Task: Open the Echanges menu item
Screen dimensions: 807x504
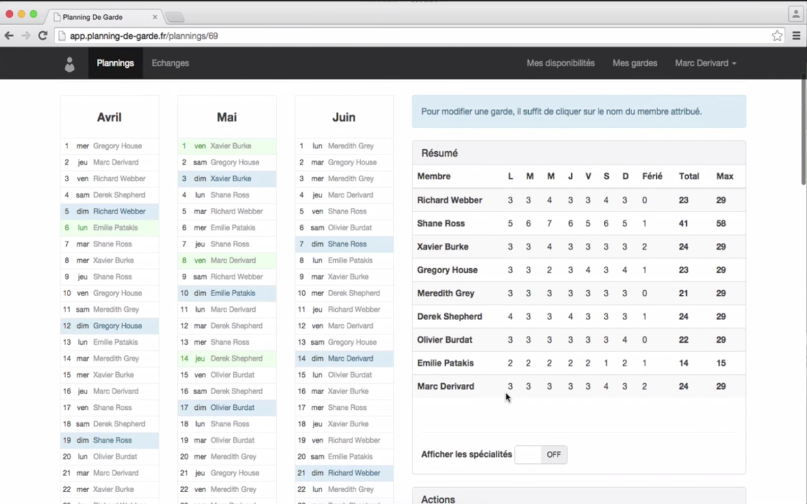Action: coord(170,63)
